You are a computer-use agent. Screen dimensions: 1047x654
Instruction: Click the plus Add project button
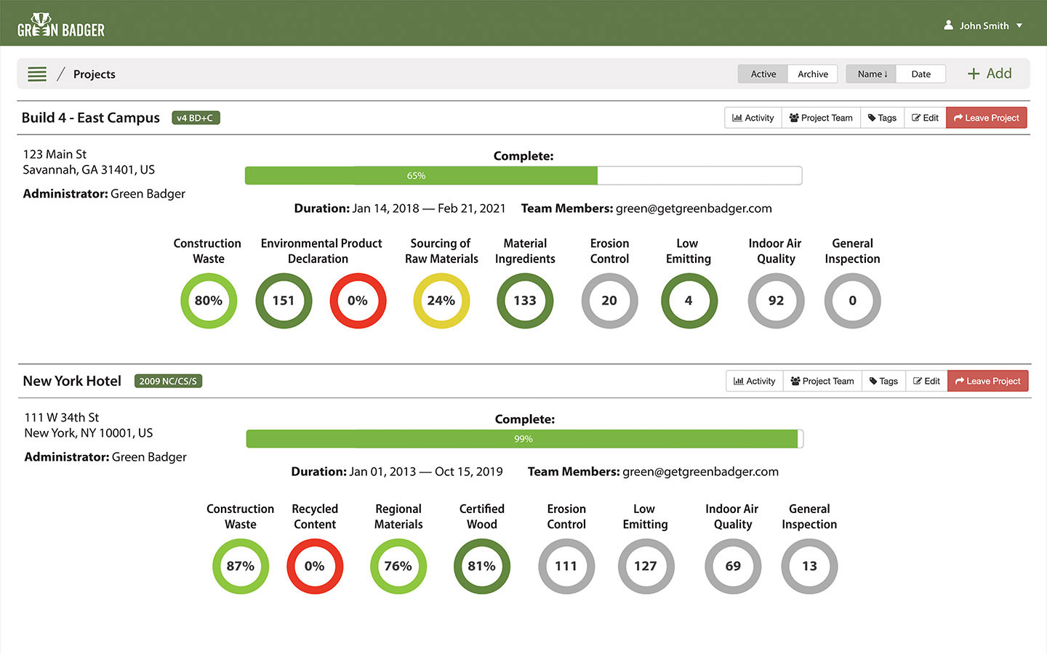click(990, 73)
